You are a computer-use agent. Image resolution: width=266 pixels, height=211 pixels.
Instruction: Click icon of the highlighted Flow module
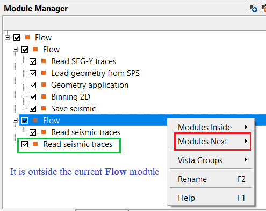[x=35, y=120]
